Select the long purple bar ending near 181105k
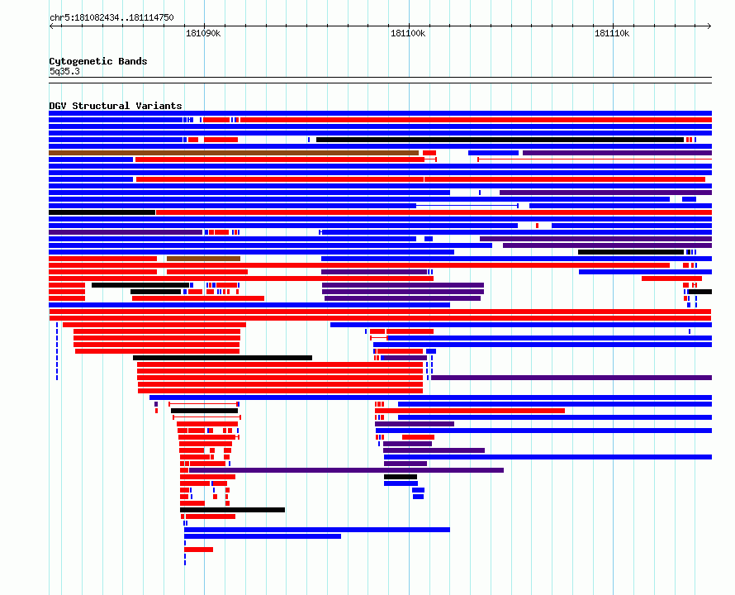 pos(346,470)
